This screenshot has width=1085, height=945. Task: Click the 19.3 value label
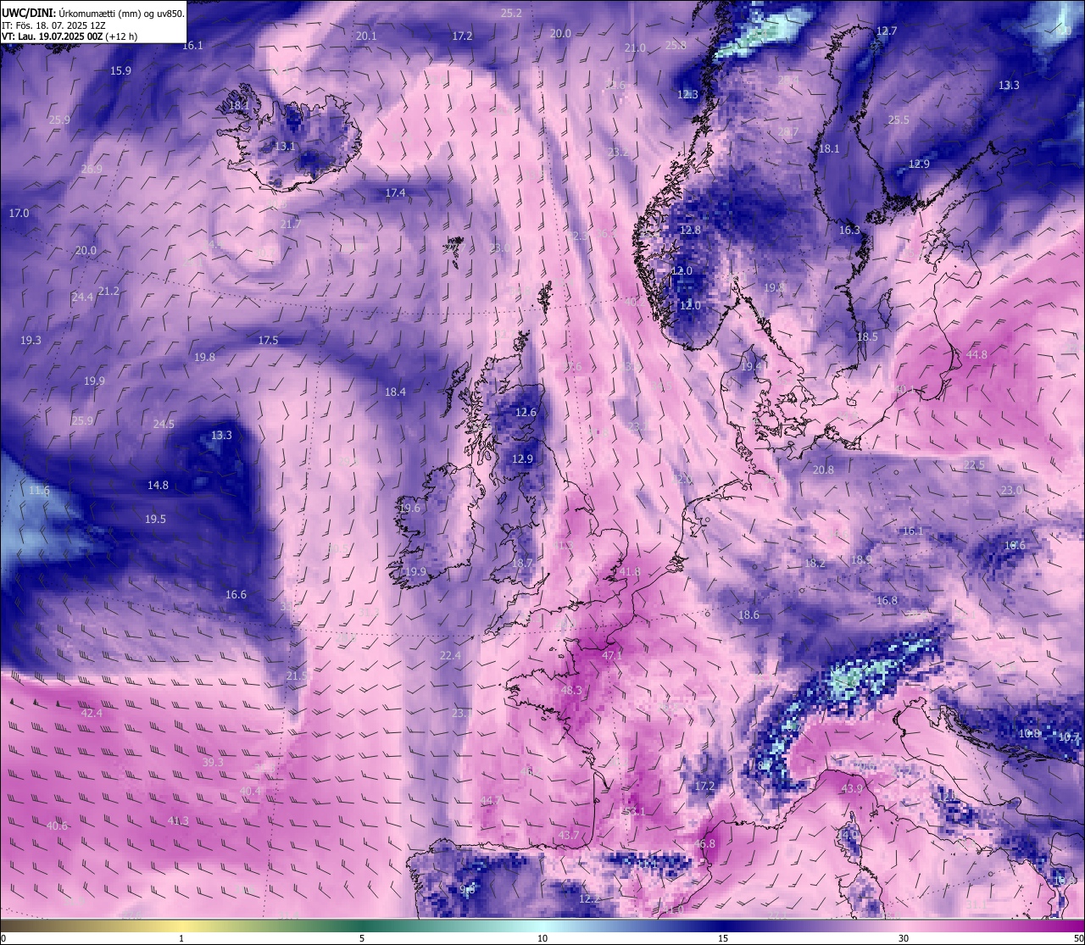tap(31, 341)
